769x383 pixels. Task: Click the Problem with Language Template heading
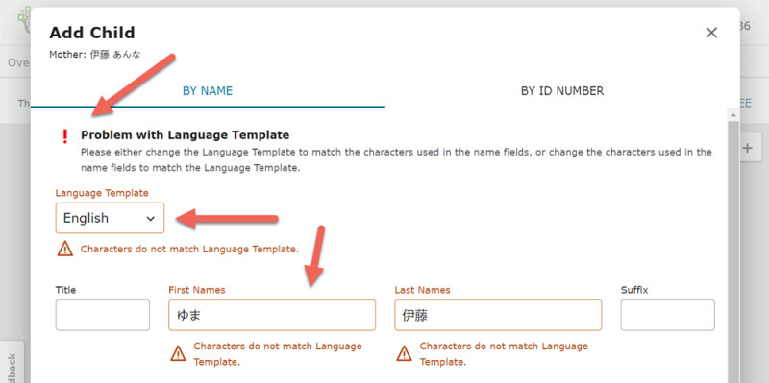185,134
